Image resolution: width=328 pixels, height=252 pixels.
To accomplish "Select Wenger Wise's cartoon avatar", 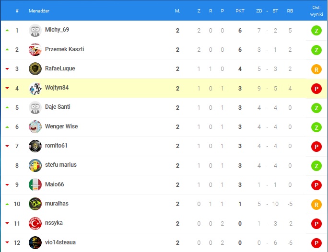I will click(35, 126).
